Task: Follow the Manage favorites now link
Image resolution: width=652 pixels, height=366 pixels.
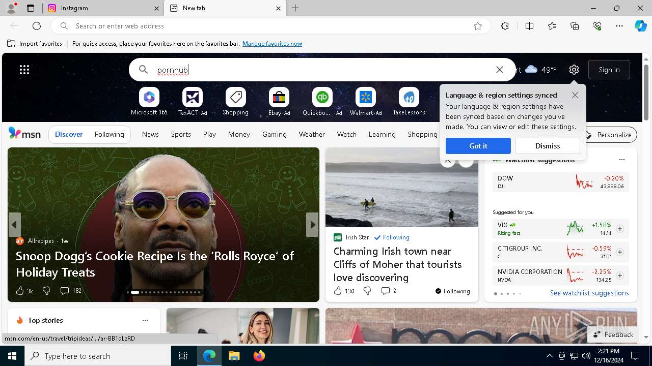Action: [x=272, y=44]
